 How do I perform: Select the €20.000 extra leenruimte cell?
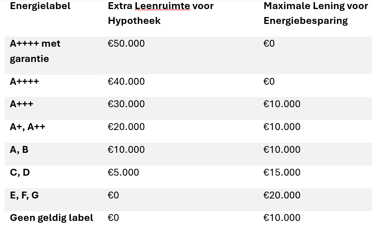(x=126, y=127)
